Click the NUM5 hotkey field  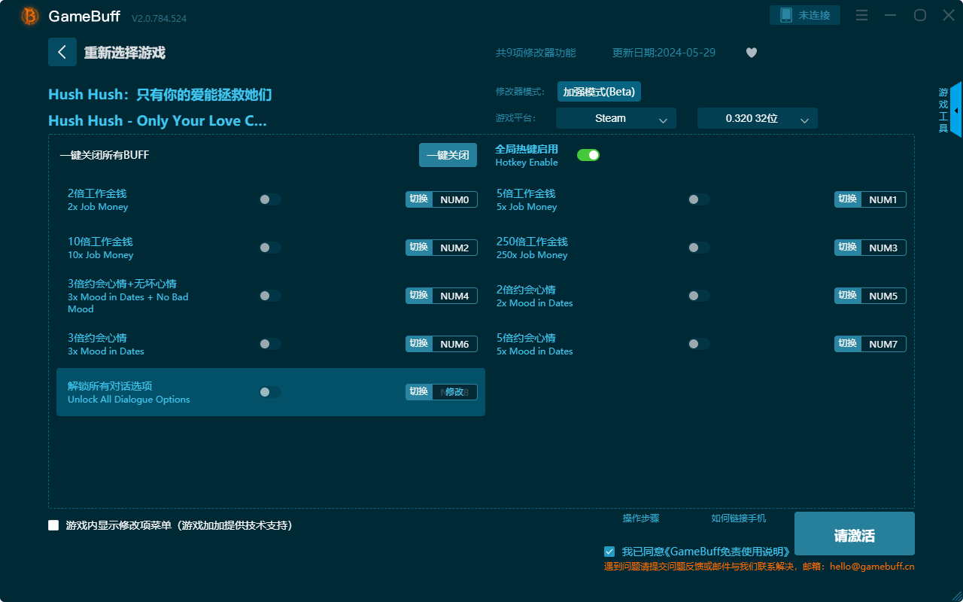[x=883, y=296]
